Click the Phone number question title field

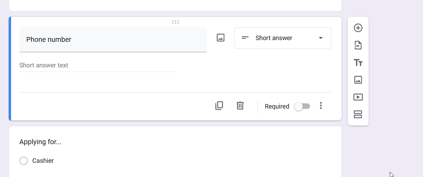(113, 40)
